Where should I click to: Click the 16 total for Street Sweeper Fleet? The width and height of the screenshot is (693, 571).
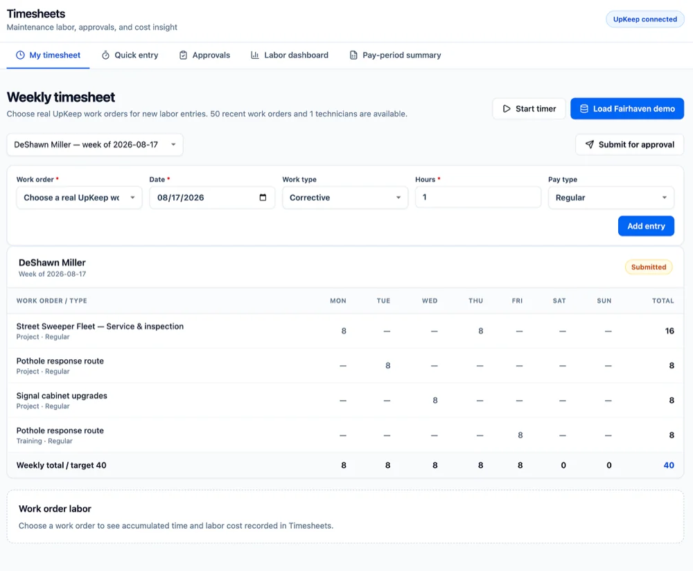tap(669, 331)
